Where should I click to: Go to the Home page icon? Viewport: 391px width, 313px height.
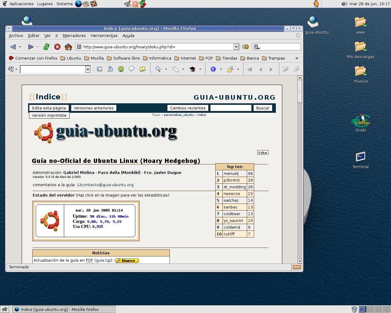click(68, 47)
